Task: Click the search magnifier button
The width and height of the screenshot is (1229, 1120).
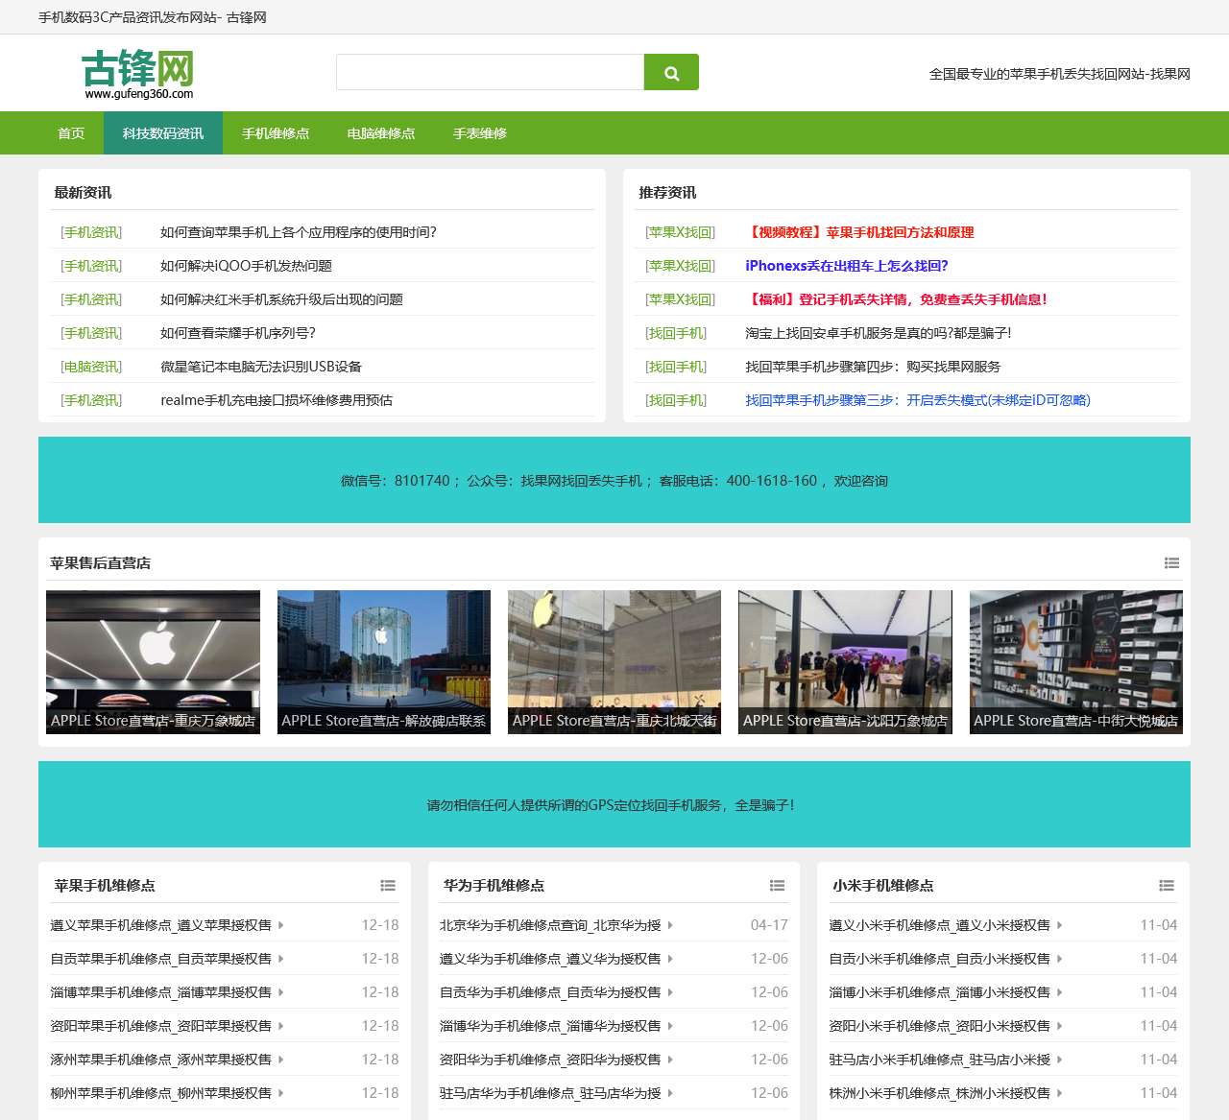Action: 670,72
